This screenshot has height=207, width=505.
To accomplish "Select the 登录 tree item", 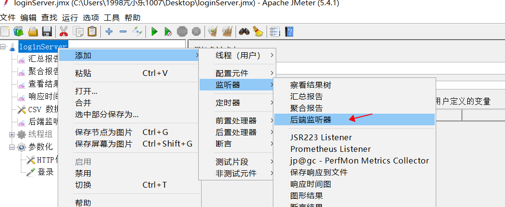I will 46,172.
